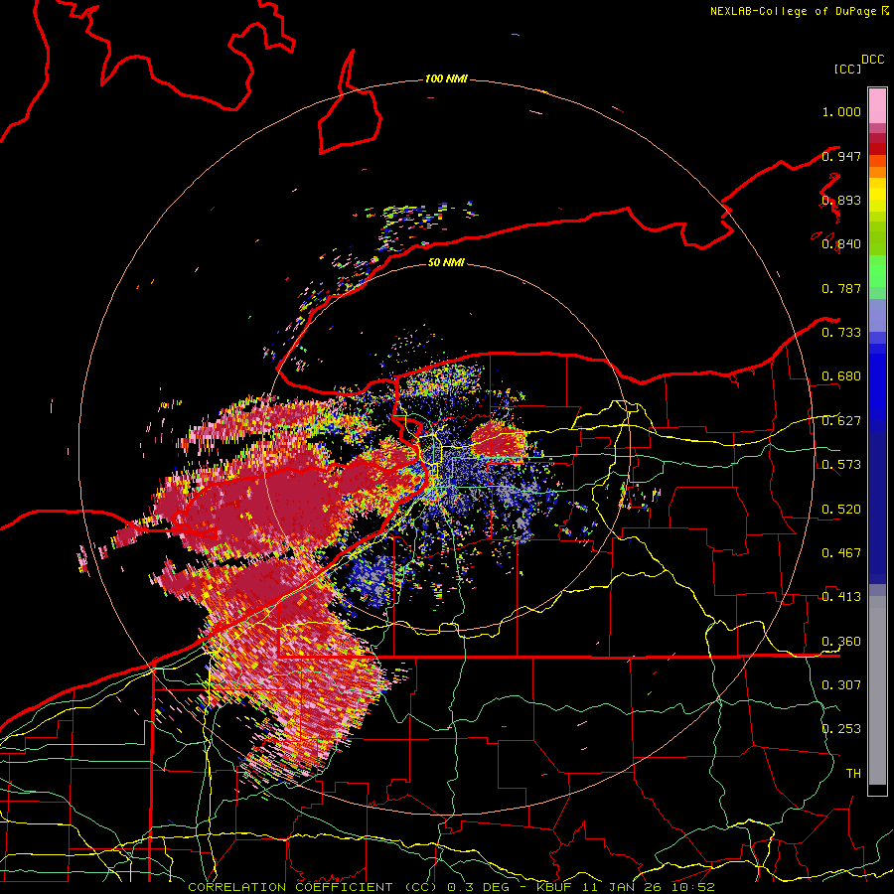
Task: Click the 100 NMI range ring label
Action: (x=446, y=78)
